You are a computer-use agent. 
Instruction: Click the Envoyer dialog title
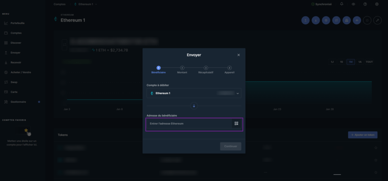pos(194,55)
